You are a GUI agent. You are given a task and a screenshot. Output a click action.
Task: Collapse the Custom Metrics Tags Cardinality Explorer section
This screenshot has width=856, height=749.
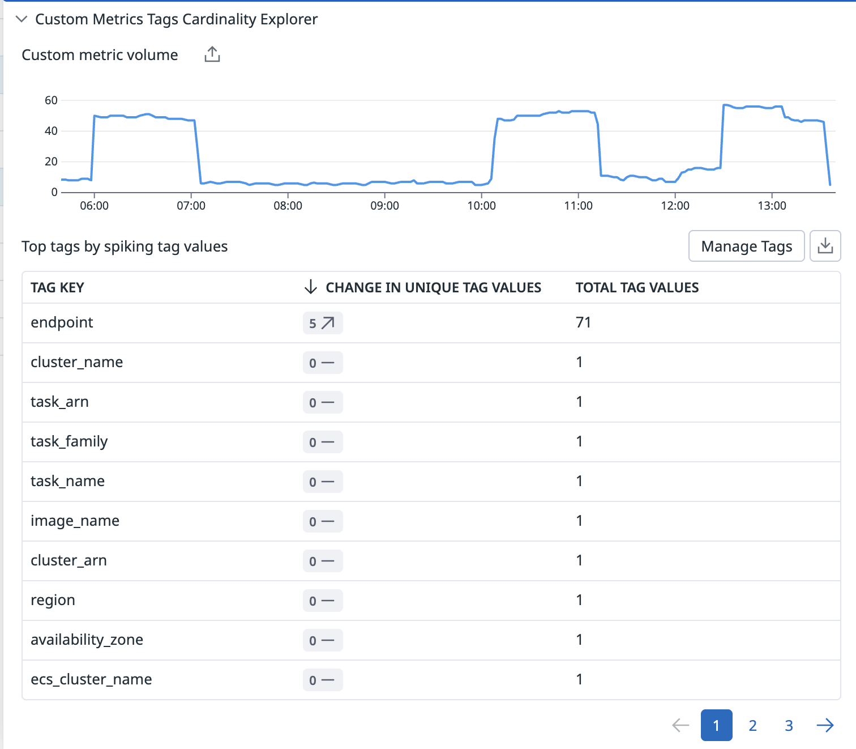point(22,19)
